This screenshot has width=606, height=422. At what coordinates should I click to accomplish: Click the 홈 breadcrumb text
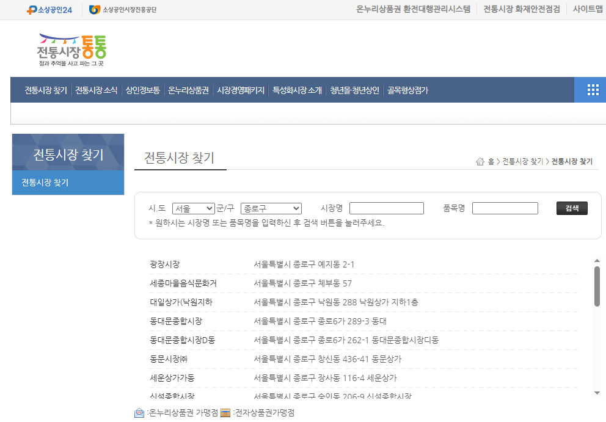click(491, 162)
